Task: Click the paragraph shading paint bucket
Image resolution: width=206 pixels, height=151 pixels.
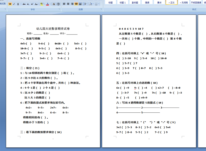Action: [90, 4]
